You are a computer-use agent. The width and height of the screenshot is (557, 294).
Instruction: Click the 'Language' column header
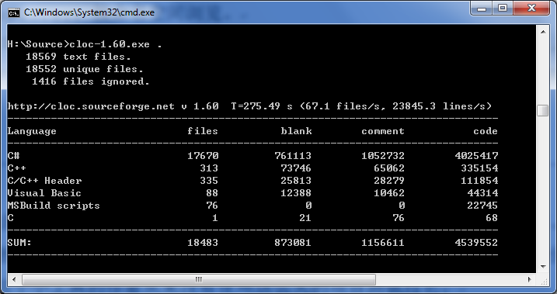pyautogui.click(x=32, y=131)
